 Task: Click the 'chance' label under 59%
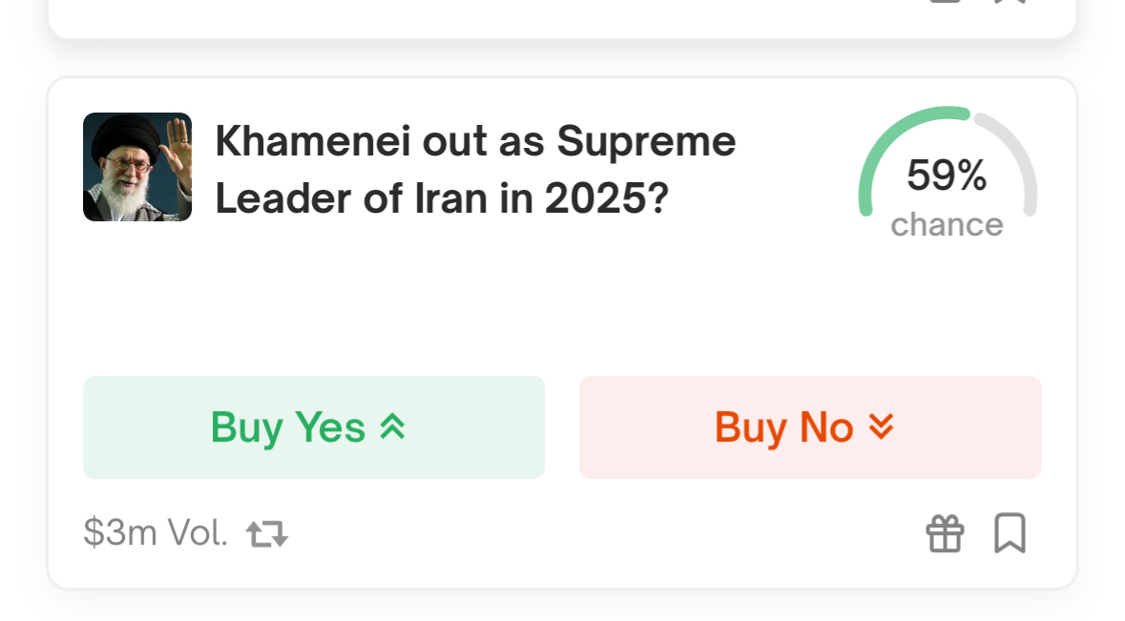948,225
